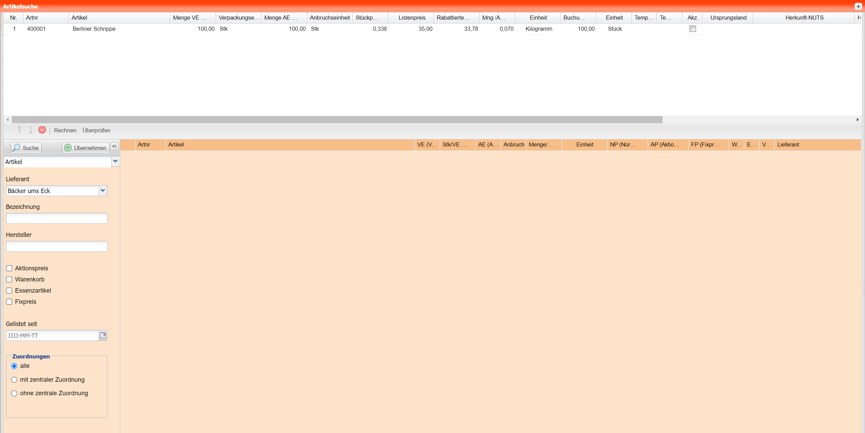Toggle the Akz. checkbox for Berliner Schrippe
865x433 pixels.
tap(693, 29)
